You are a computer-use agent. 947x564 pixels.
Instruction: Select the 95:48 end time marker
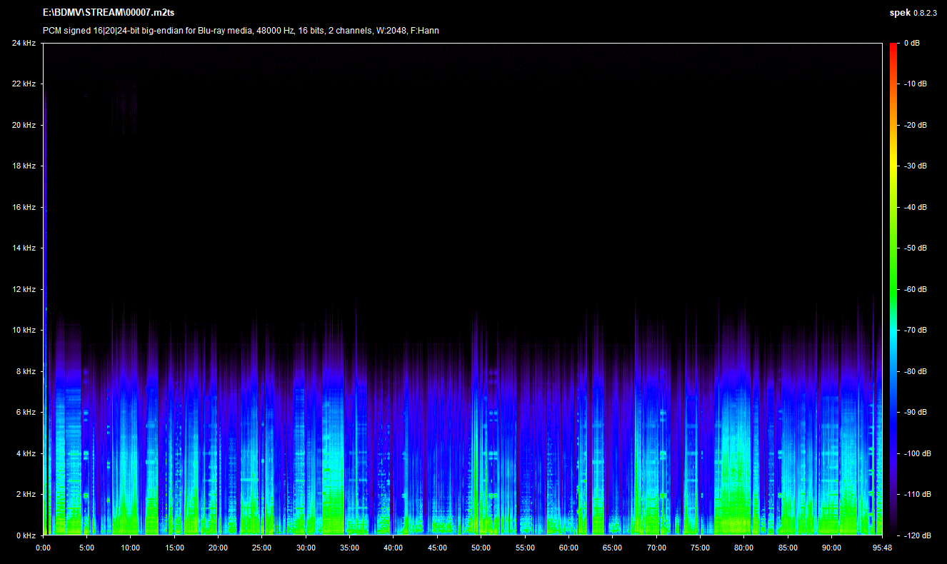882,548
